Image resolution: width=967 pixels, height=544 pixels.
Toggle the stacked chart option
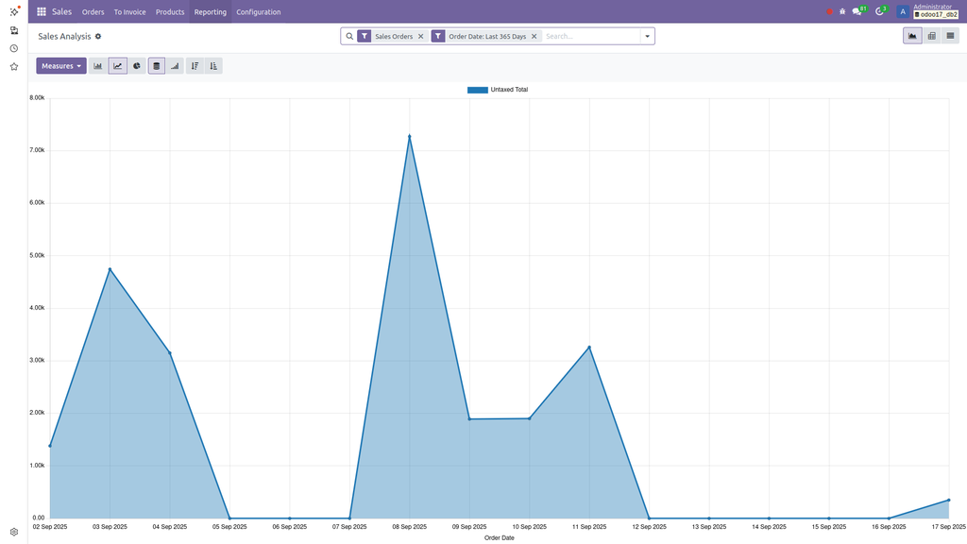pyautogui.click(x=157, y=66)
